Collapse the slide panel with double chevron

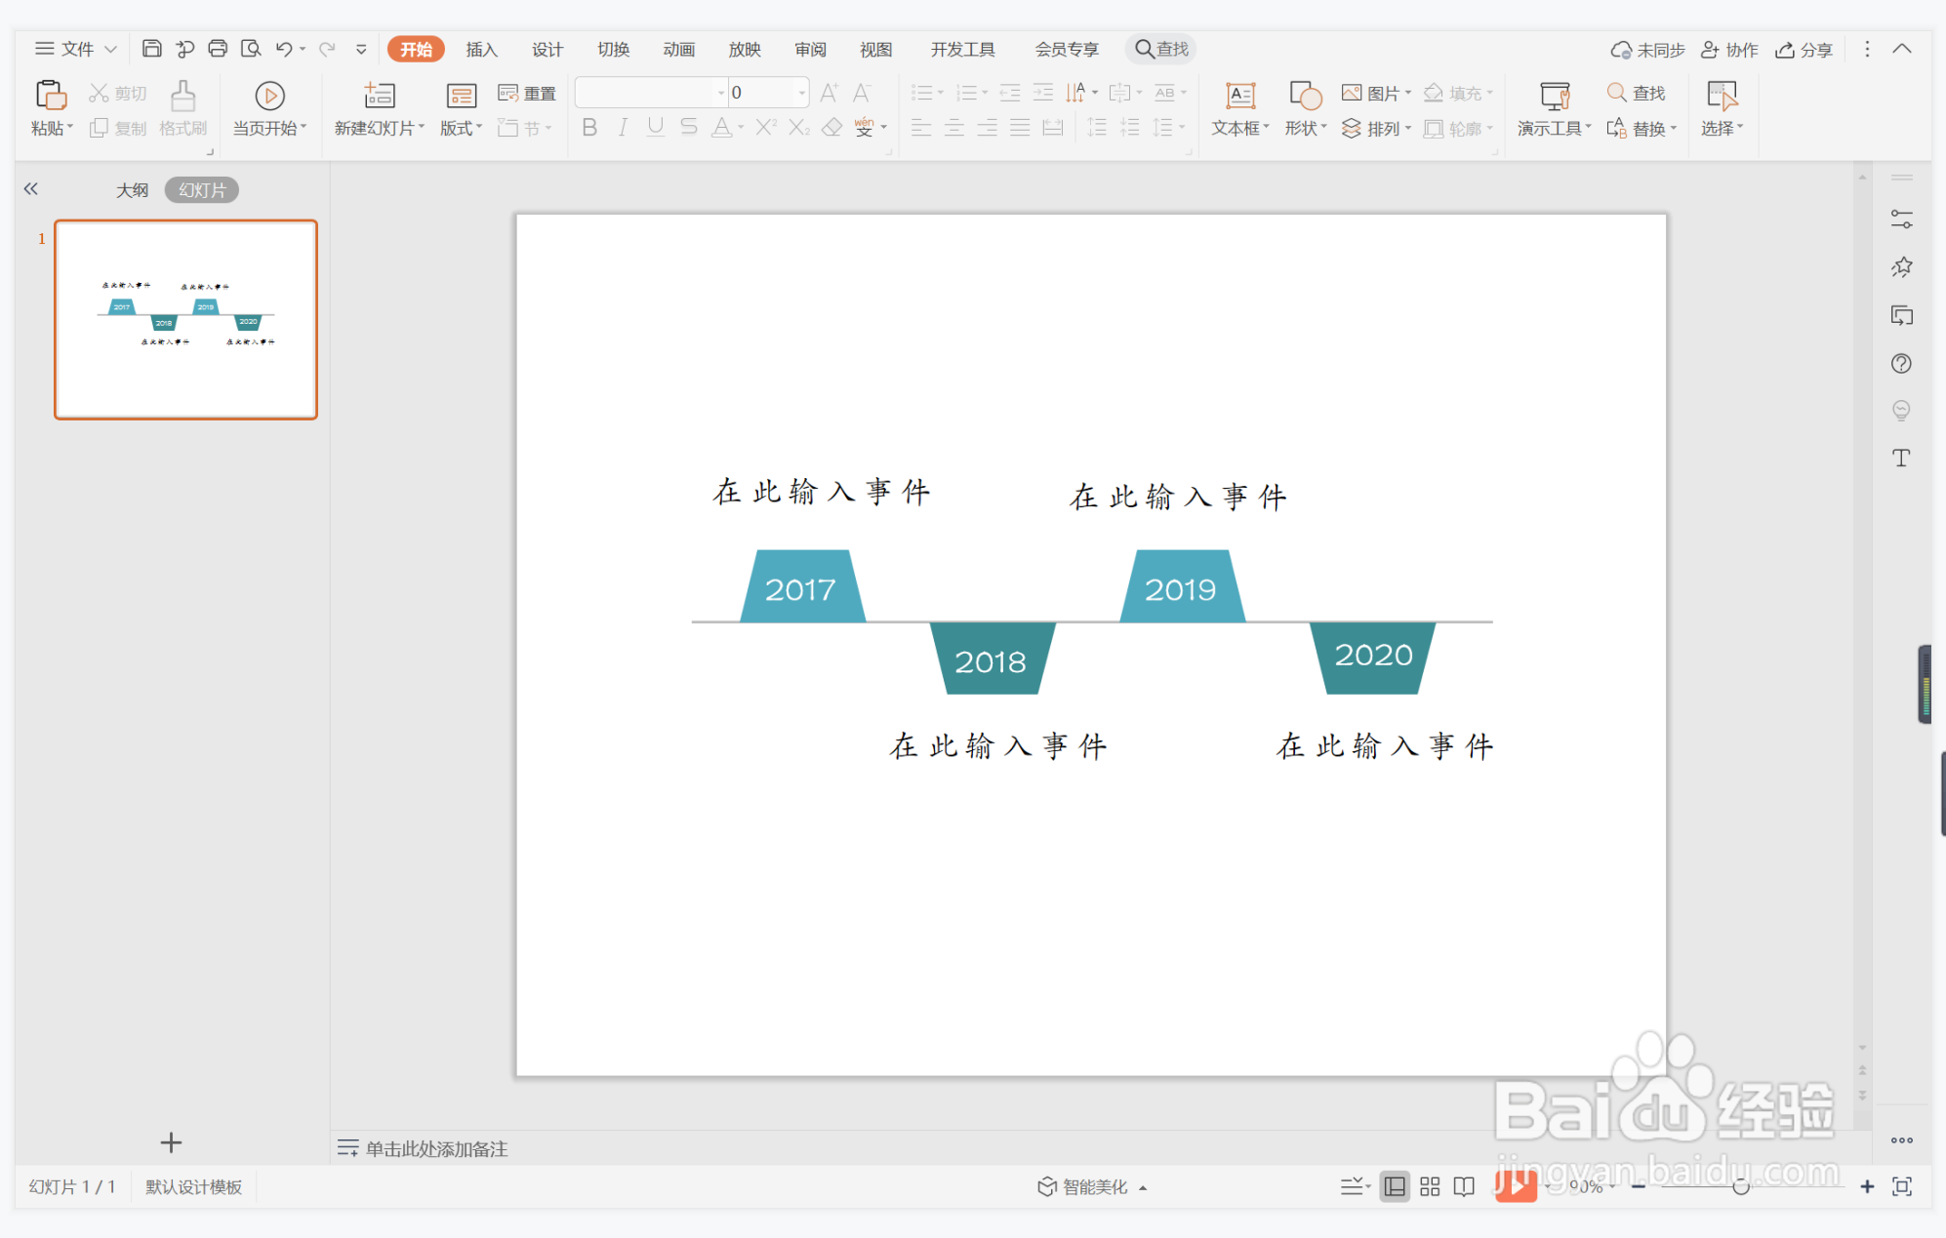pyautogui.click(x=31, y=189)
